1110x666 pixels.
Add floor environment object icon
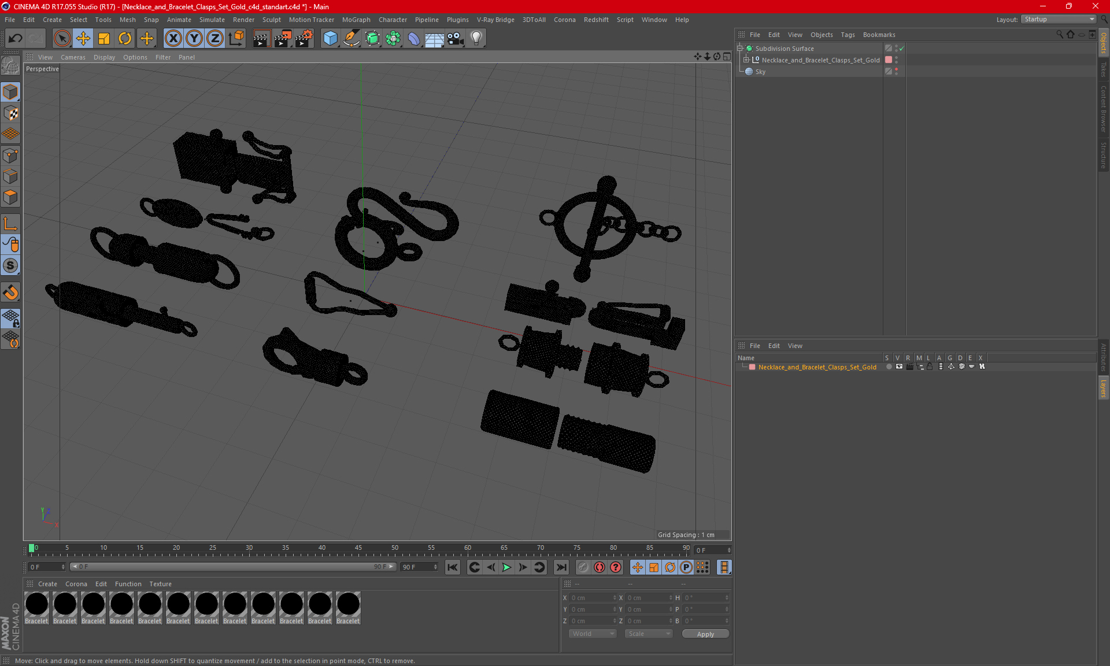coord(435,39)
